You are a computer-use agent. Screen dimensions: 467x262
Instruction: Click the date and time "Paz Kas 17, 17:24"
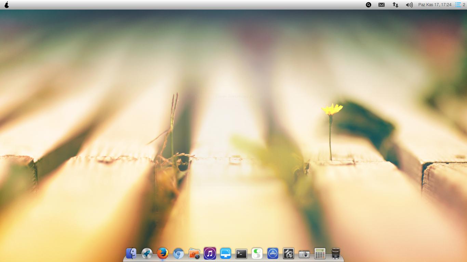435,5
